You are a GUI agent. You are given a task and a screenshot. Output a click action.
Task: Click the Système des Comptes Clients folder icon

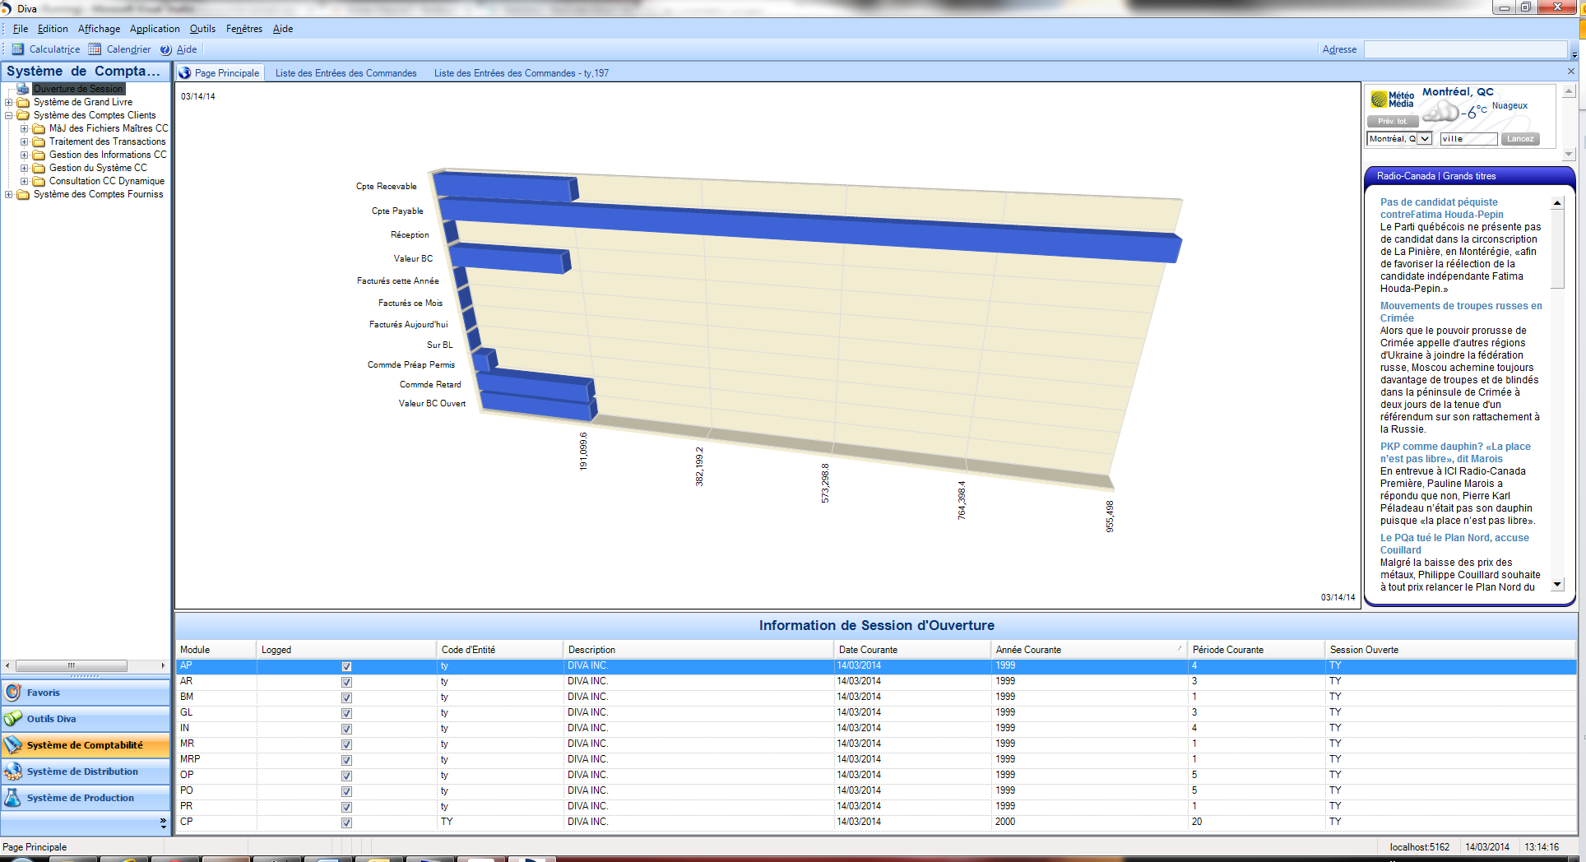tap(23, 115)
